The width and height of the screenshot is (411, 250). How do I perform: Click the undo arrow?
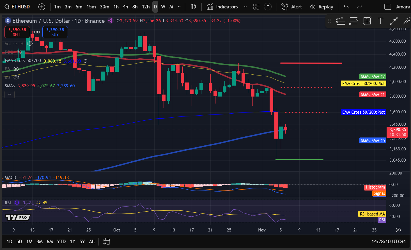[x=346, y=6]
